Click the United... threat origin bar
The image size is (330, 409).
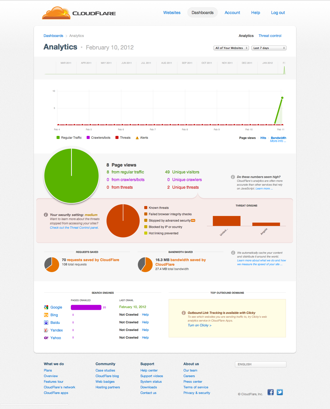[x=227, y=221]
